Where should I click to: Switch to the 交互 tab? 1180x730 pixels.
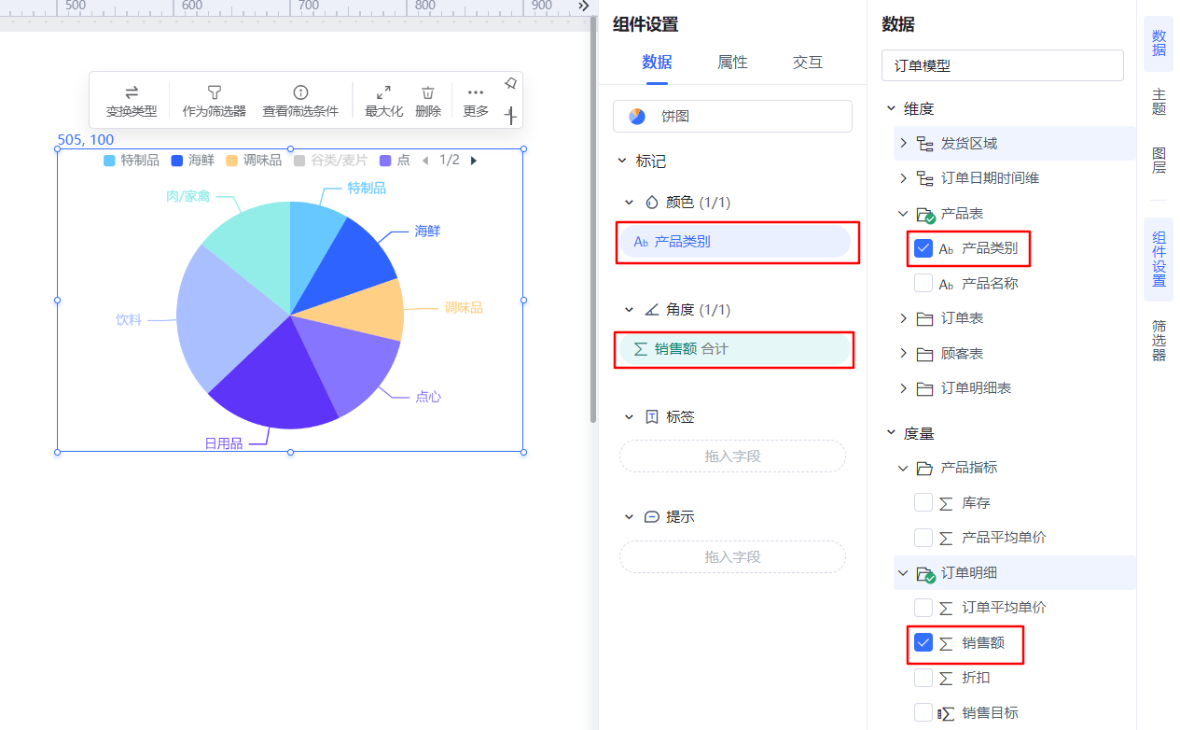click(x=808, y=63)
